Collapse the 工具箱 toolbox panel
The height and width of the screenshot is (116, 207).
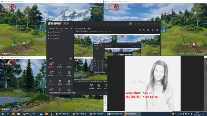pyautogui.click(x=70, y=59)
